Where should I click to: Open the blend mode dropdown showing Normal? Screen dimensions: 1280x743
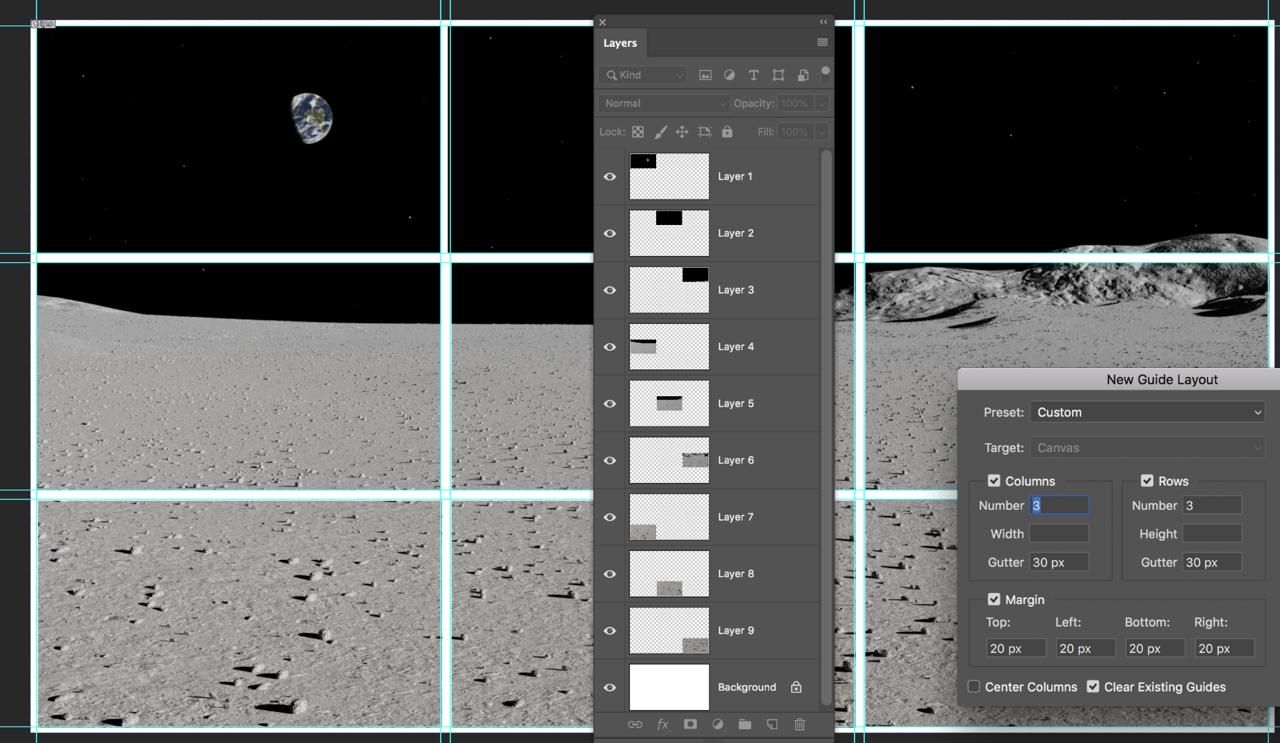(662, 103)
